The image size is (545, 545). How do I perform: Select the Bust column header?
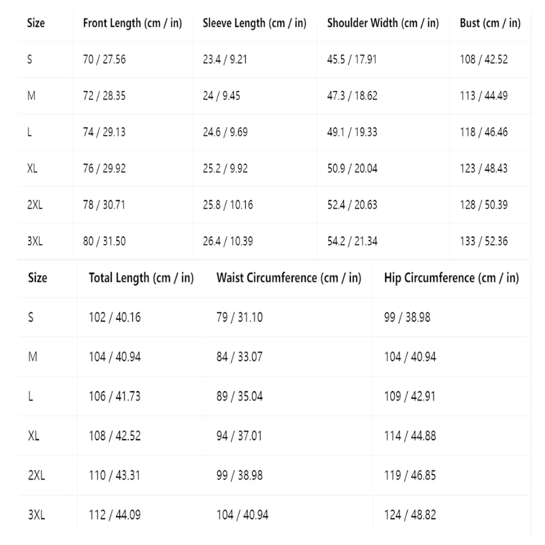pyautogui.click(x=490, y=23)
